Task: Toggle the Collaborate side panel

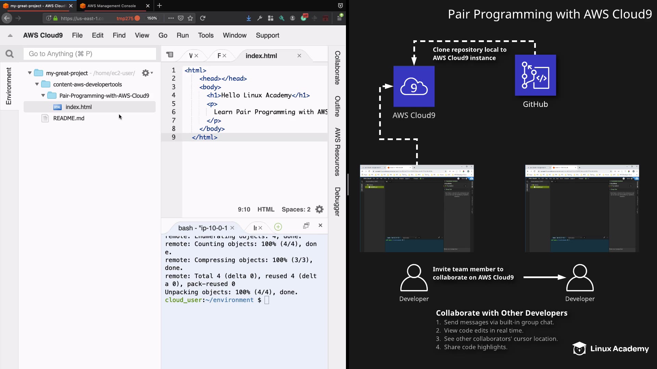Action: click(337, 68)
